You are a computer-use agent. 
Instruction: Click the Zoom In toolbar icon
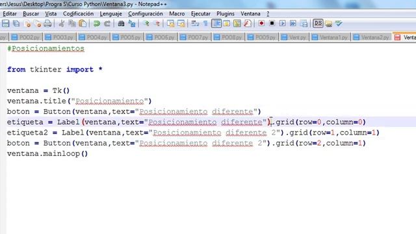[x=146, y=23]
